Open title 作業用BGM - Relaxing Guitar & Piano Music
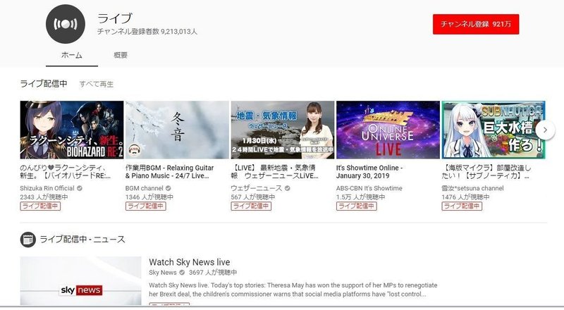The width and height of the screenshot is (564, 310). coord(169,172)
